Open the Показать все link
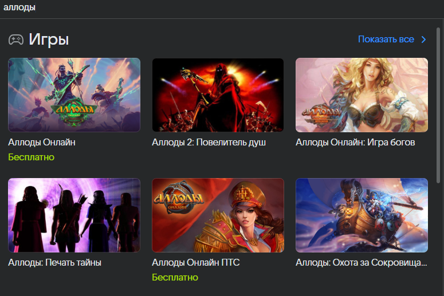Image resolution: width=444 pixels, height=296 pixels. 386,40
